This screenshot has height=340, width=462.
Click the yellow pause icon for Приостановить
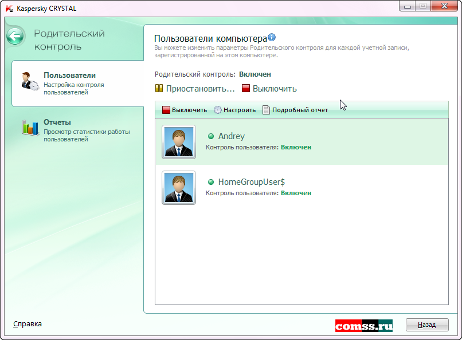[159, 88]
